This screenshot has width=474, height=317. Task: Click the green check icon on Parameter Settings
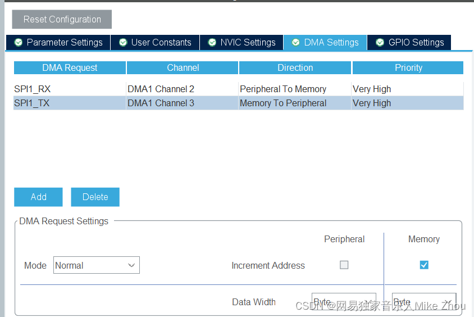(19, 42)
